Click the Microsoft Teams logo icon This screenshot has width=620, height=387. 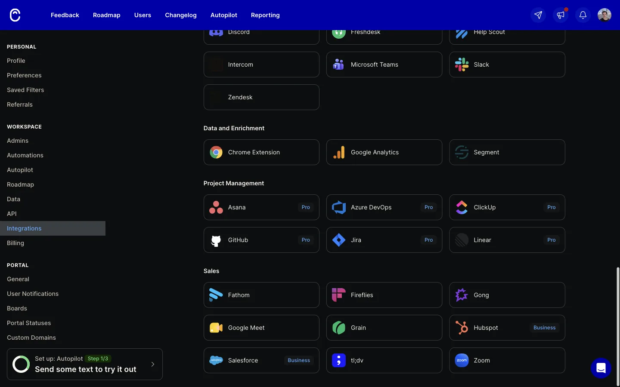coord(339,64)
